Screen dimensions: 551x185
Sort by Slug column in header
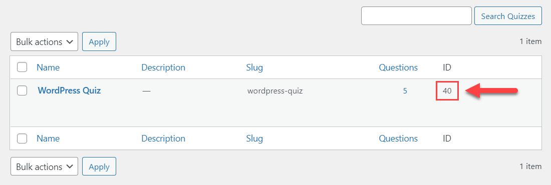254,67
